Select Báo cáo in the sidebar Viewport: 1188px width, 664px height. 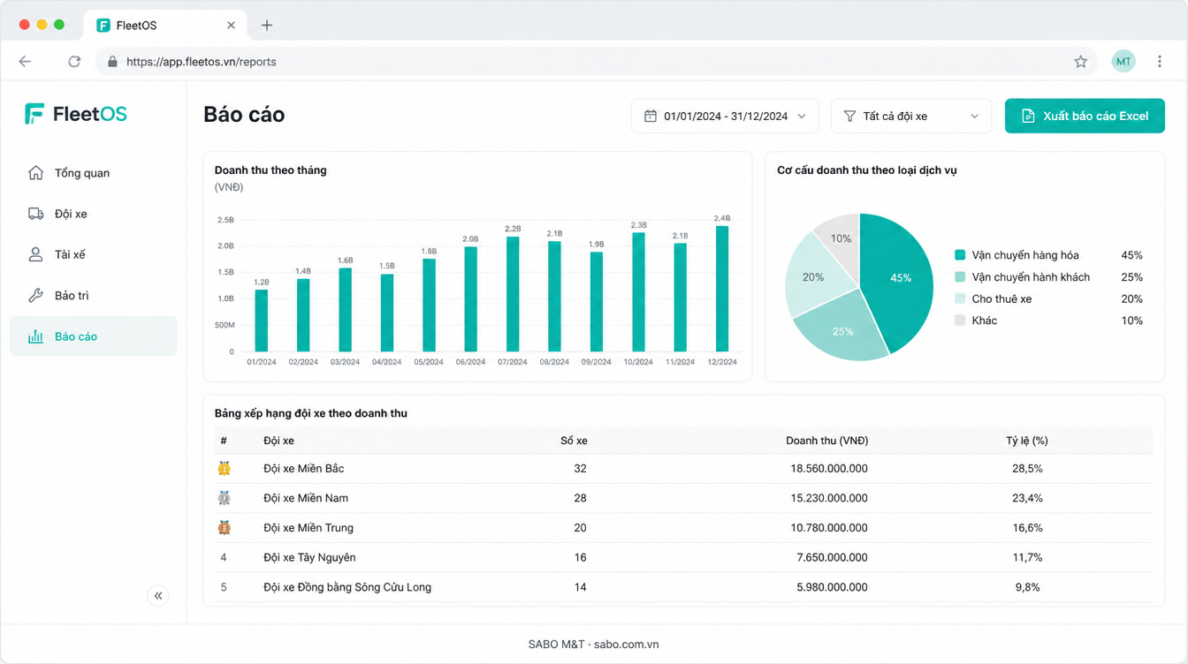pyautogui.click(x=94, y=336)
